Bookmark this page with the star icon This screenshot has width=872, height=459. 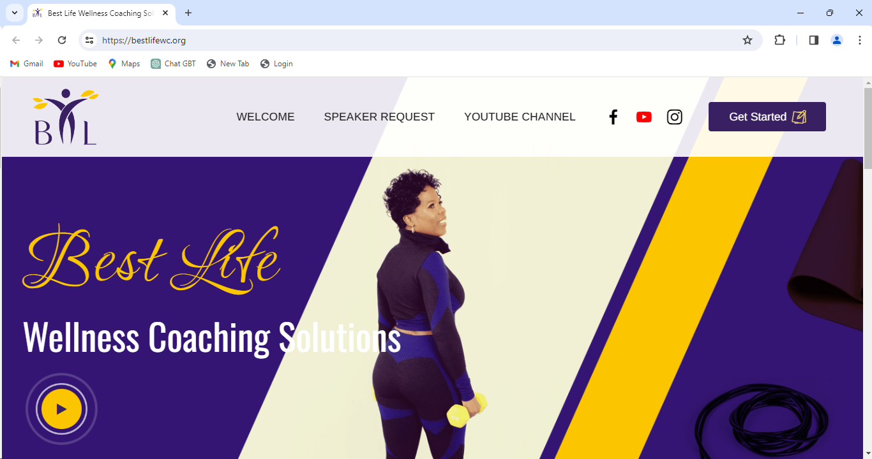pos(748,40)
